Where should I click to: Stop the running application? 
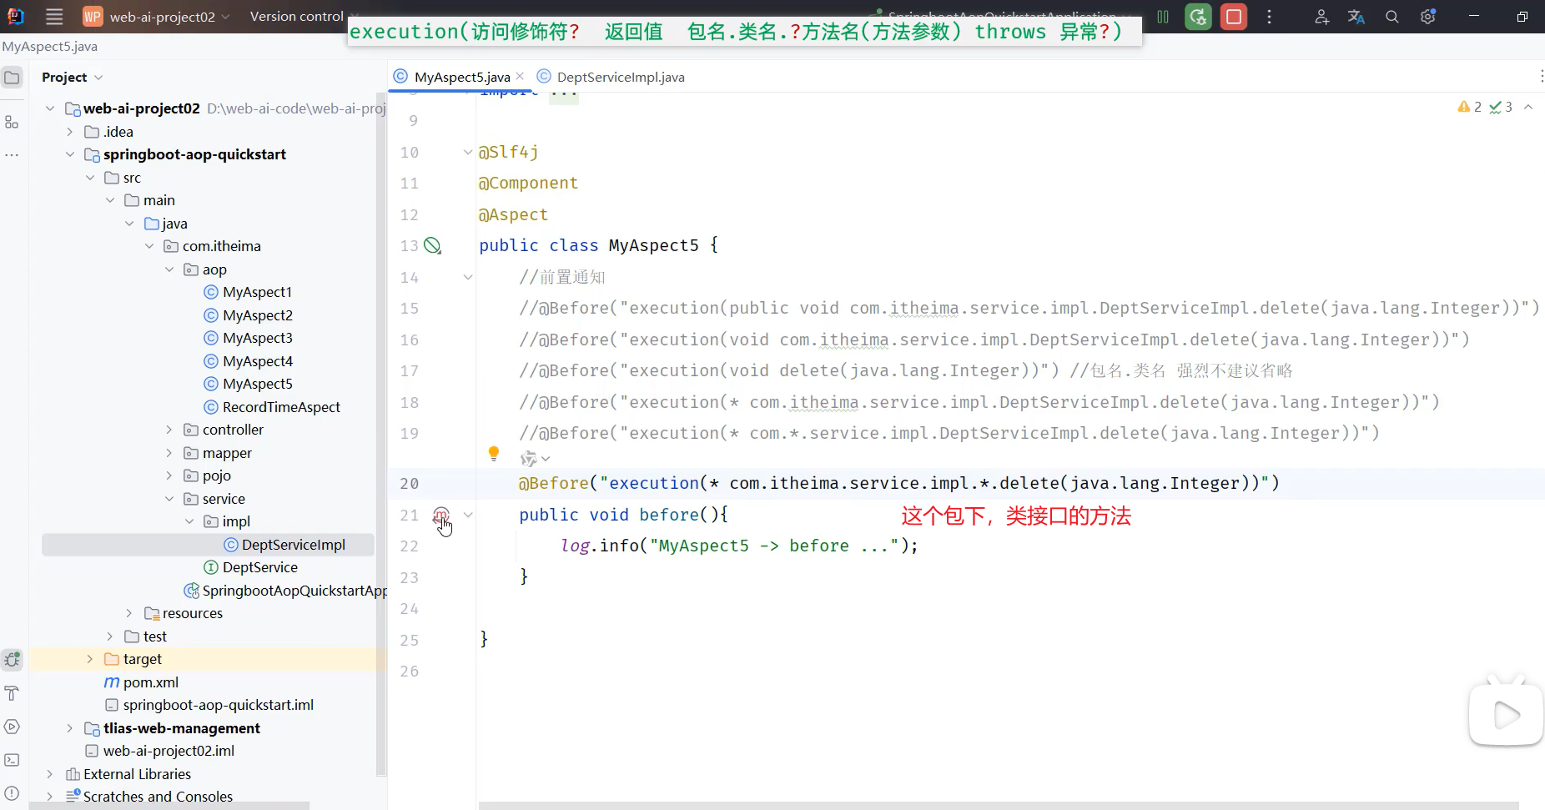(x=1234, y=17)
